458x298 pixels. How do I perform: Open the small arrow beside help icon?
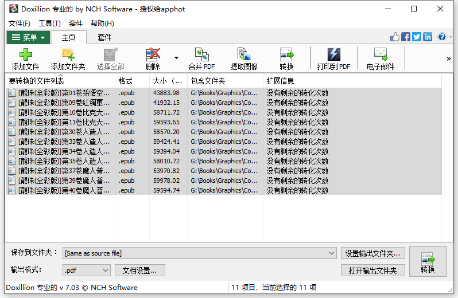451,37
